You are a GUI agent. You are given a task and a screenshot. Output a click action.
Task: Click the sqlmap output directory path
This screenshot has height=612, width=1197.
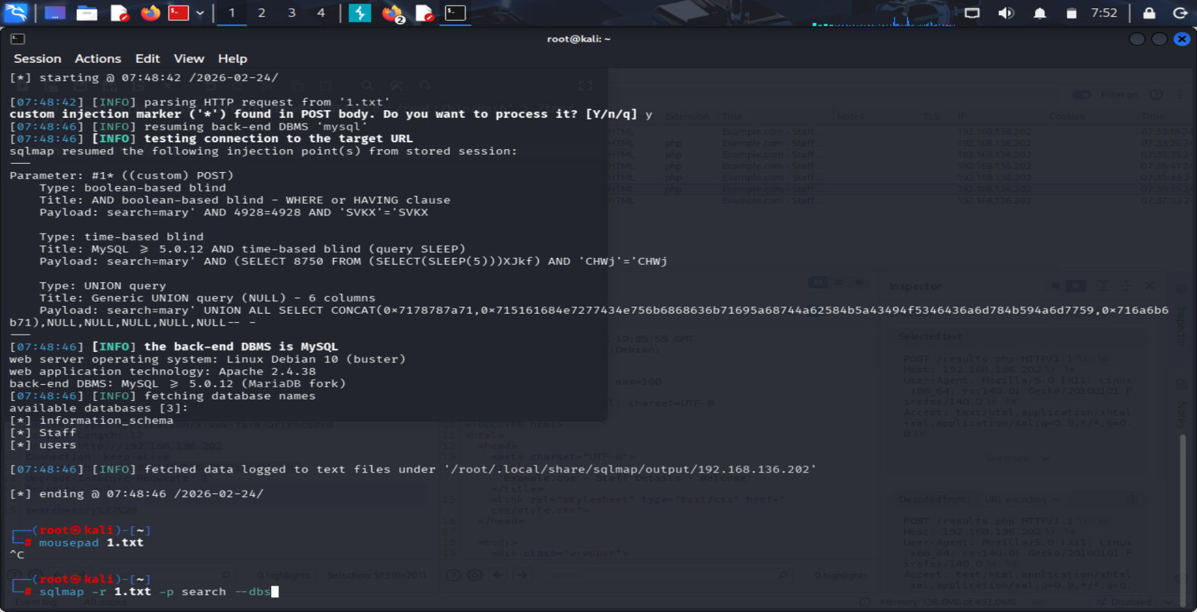point(631,469)
